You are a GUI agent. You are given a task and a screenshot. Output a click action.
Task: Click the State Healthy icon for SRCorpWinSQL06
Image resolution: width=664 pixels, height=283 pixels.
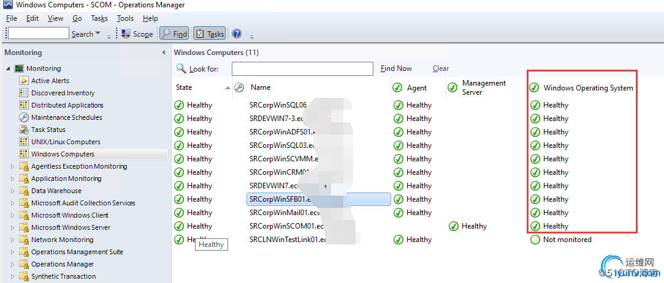click(x=178, y=105)
